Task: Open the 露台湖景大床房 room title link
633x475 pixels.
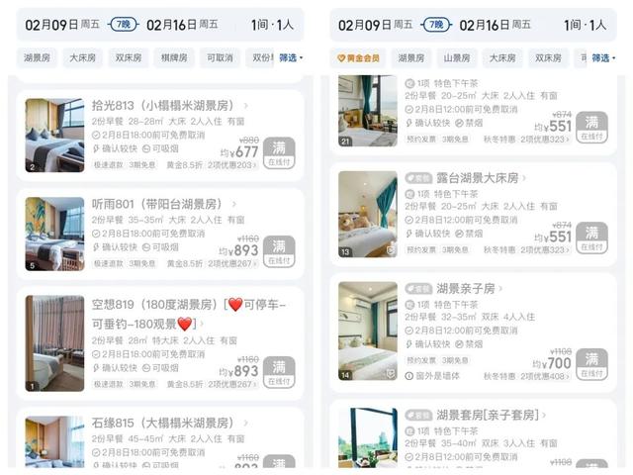Action: point(478,178)
